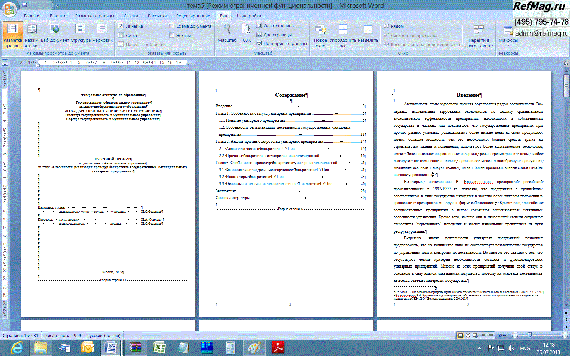The image size is (570, 356).
Task: Open the Reading mode view
Action: [32, 34]
